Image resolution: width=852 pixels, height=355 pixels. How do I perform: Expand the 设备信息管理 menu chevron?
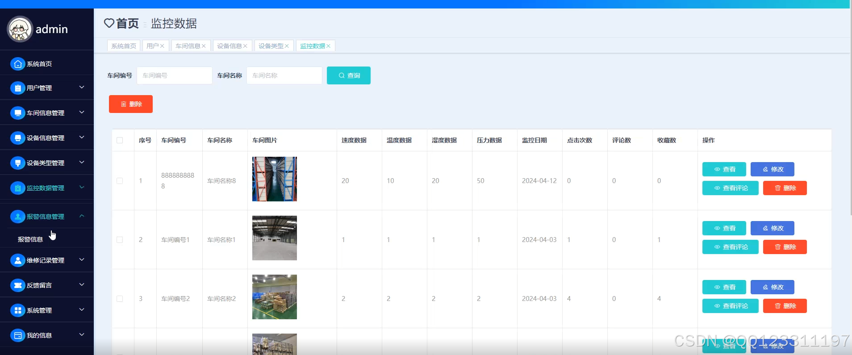pyautogui.click(x=82, y=138)
